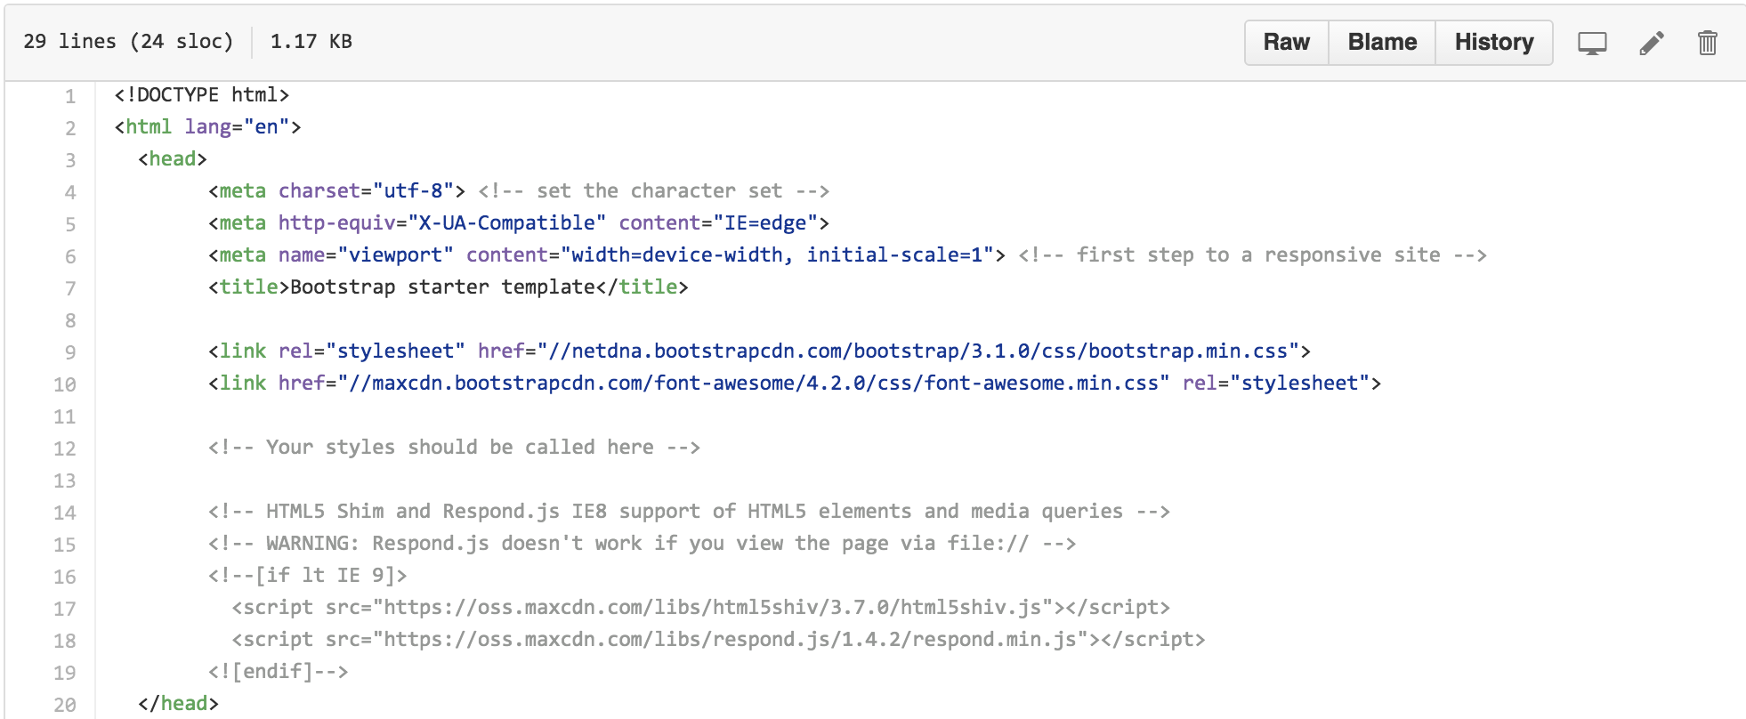Click the font-awesome.min.css href URL
The width and height of the screenshot is (1746, 719).
point(754,384)
